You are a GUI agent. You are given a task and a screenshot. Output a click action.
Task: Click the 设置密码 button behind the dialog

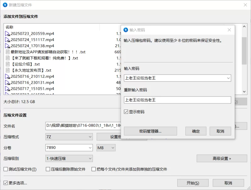pos(109,137)
